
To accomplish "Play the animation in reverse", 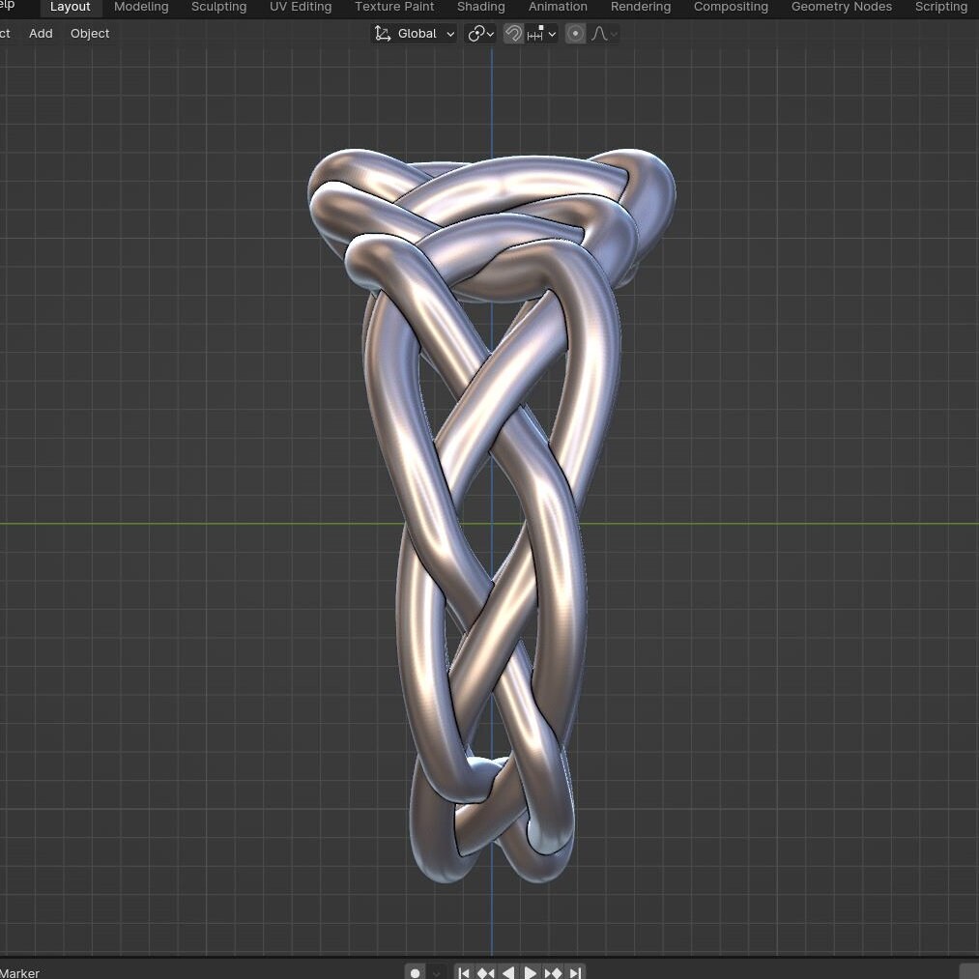I will [508, 973].
